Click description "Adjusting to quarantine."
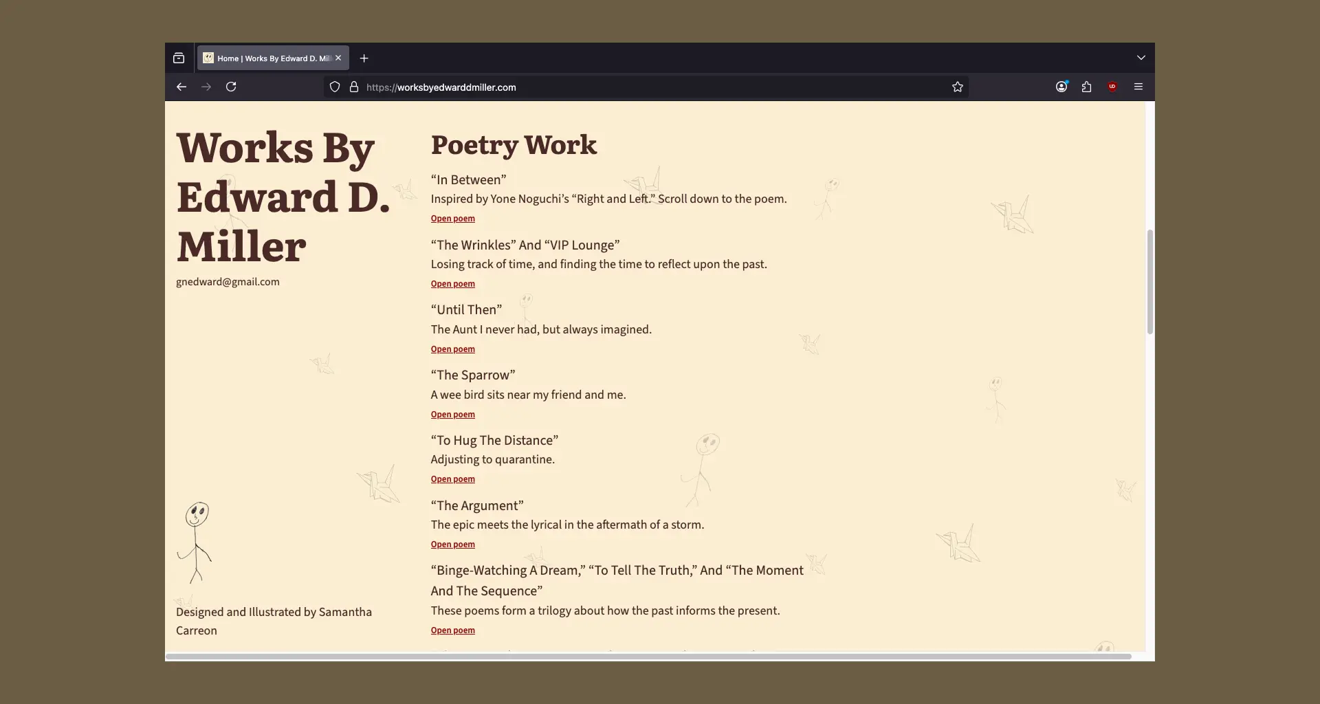Image resolution: width=1320 pixels, height=704 pixels. pyautogui.click(x=493, y=460)
